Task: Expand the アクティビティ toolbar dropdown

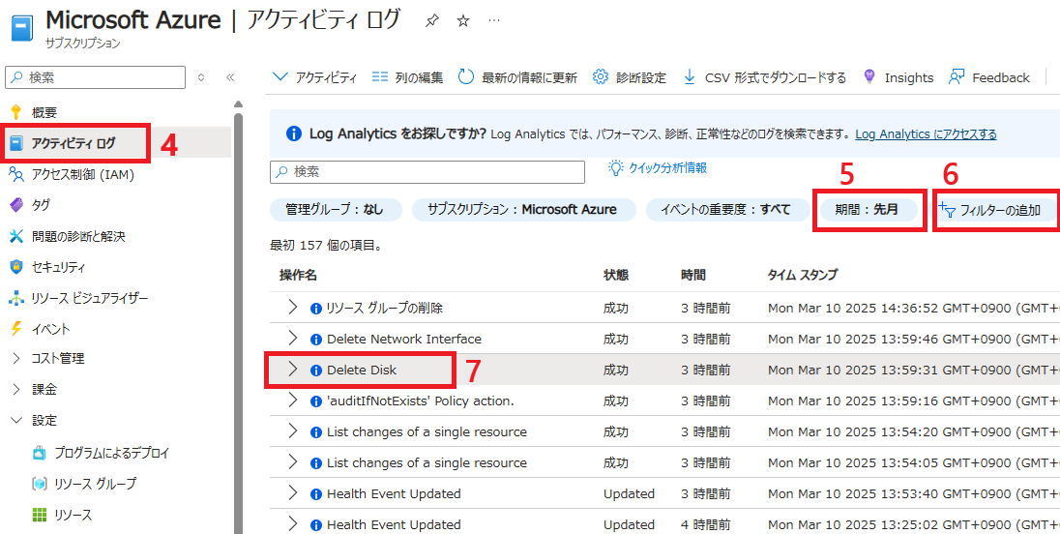Action: tap(314, 77)
